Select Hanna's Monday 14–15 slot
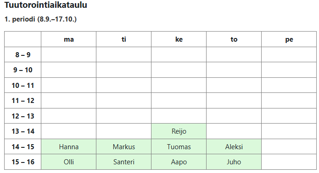319x173 pixels. [x=68, y=146]
